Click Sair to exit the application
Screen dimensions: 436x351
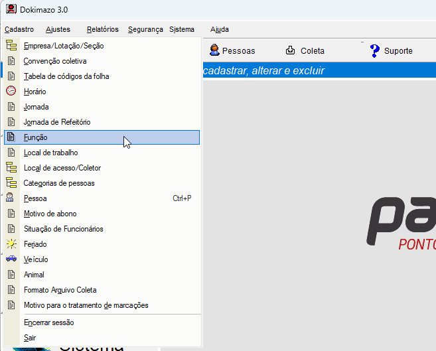[x=30, y=338]
